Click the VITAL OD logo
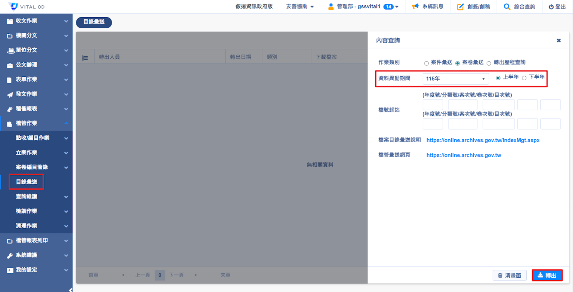 (x=14, y=6)
